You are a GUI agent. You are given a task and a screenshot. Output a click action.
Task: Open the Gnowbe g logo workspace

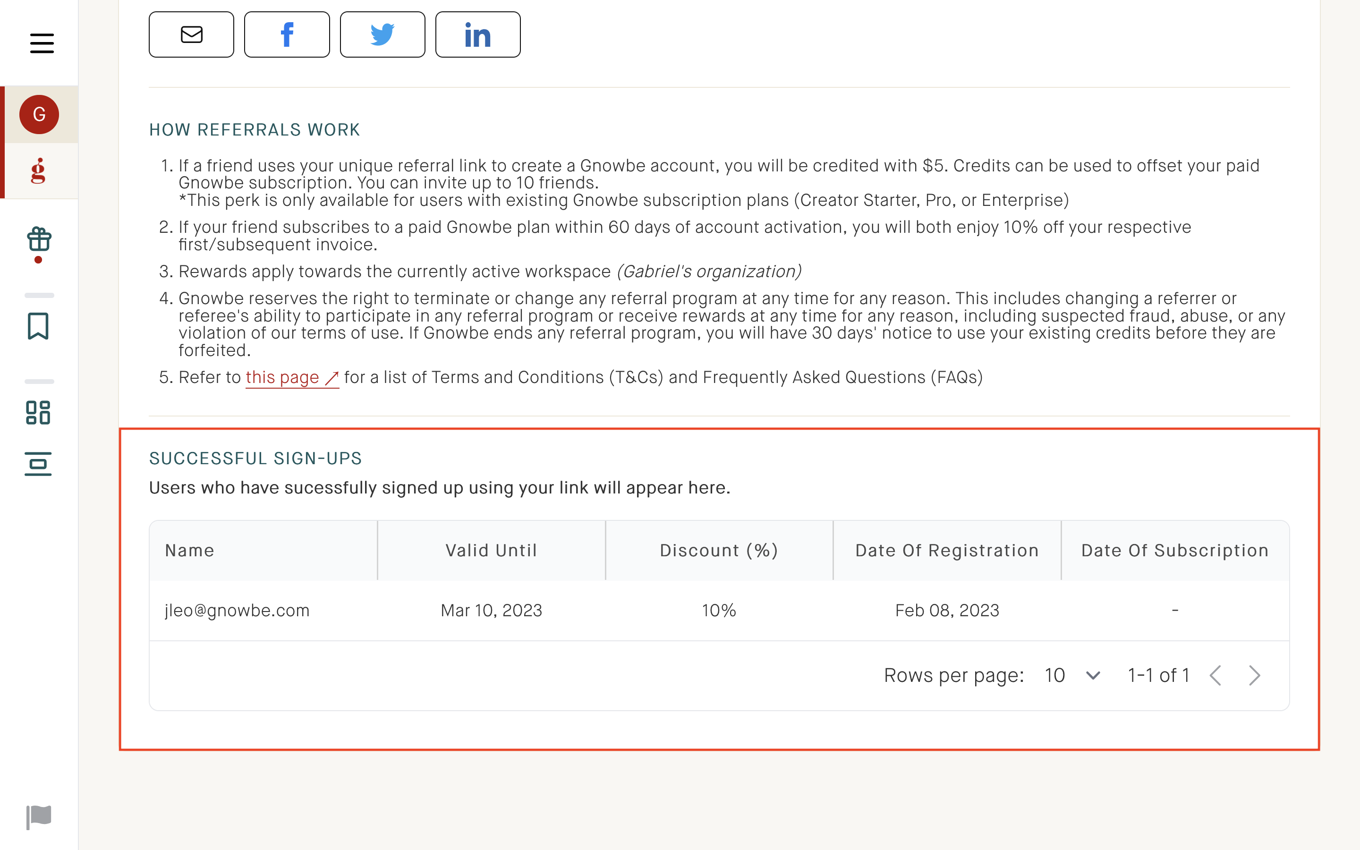click(38, 171)
